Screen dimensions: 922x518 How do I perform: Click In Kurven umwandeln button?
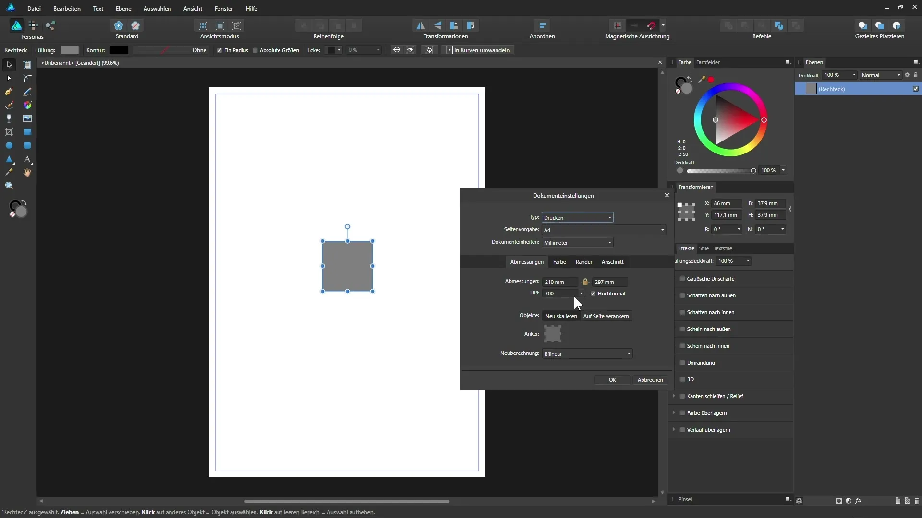tap(478, 50)
